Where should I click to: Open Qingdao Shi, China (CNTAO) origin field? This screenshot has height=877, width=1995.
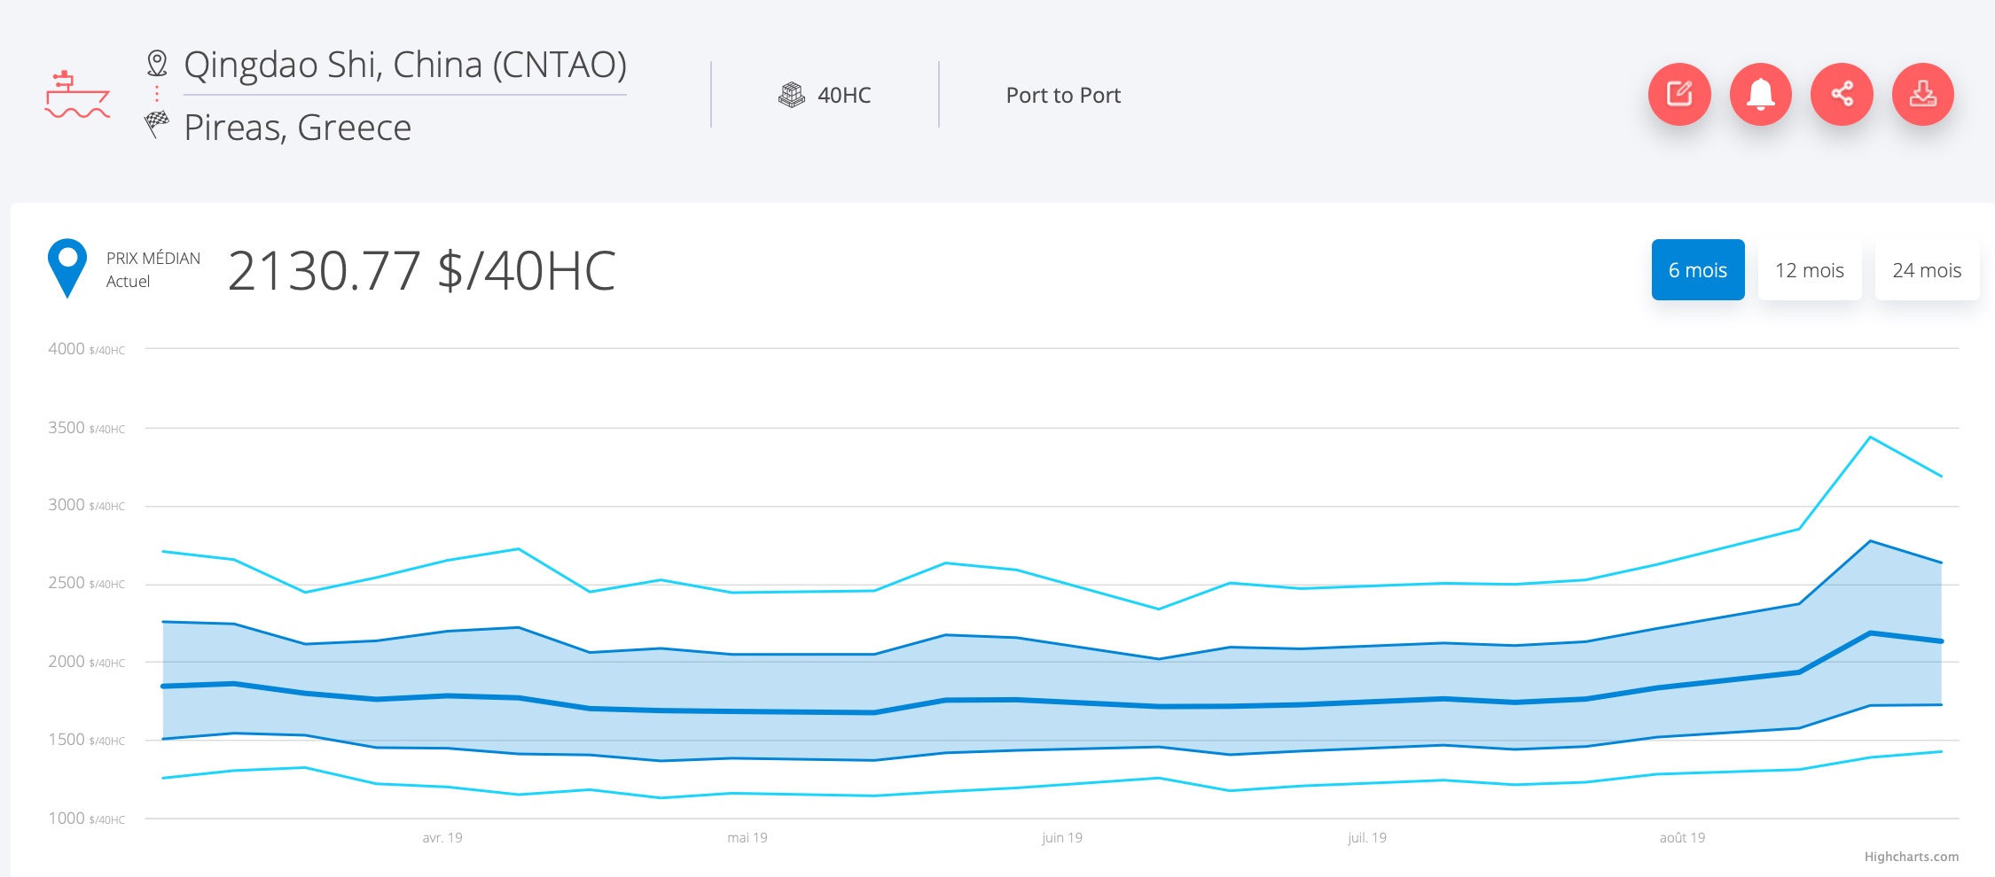pyautogui.click(x=405, y=66)
